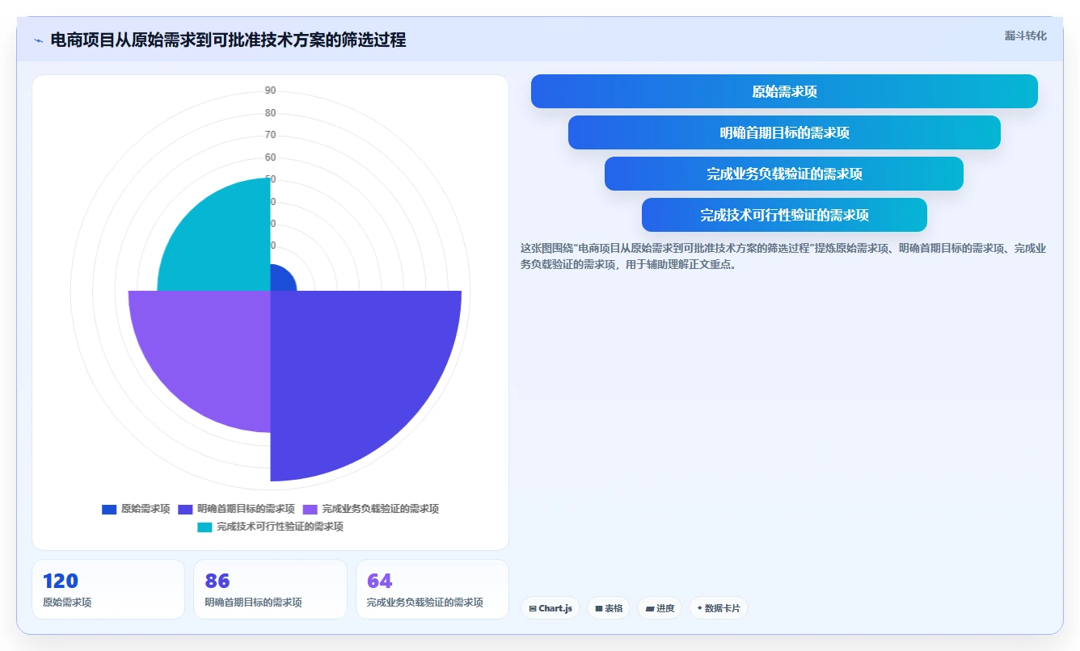Click the 数据卡片 tag chip

[719, 608]
